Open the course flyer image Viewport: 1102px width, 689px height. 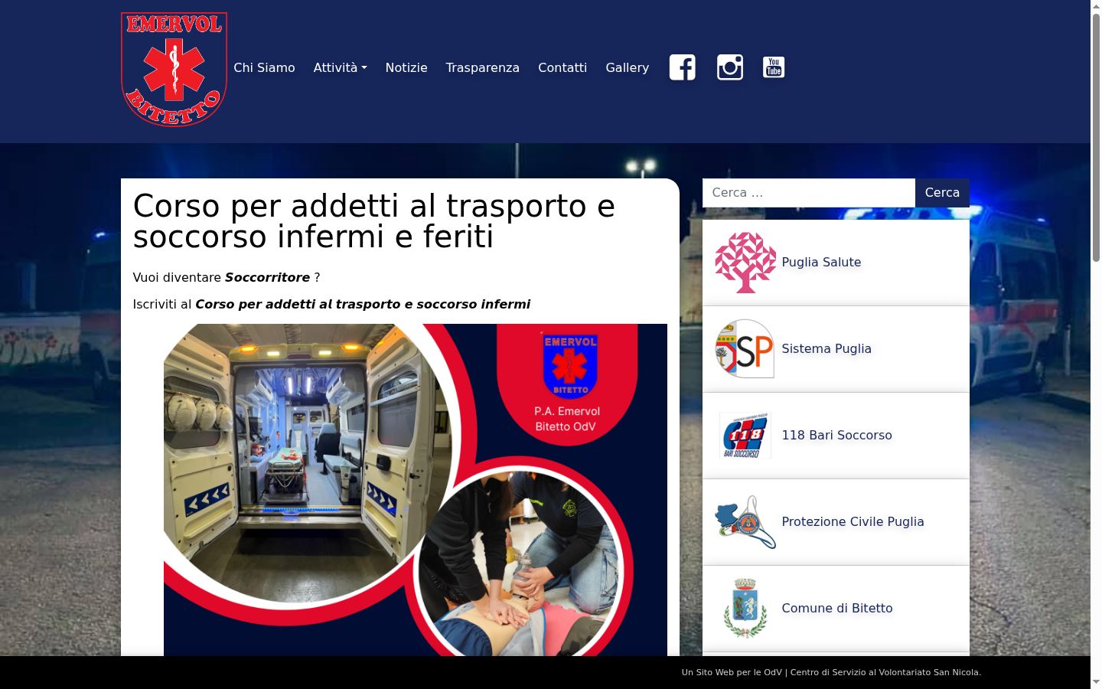click(x=416, y=490)
